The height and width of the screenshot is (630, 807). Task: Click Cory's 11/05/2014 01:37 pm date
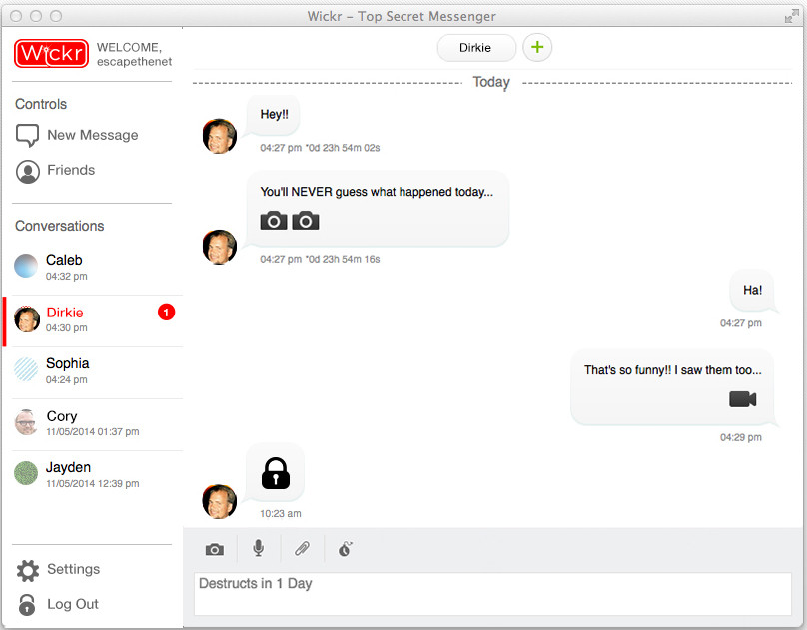(93, 432)
